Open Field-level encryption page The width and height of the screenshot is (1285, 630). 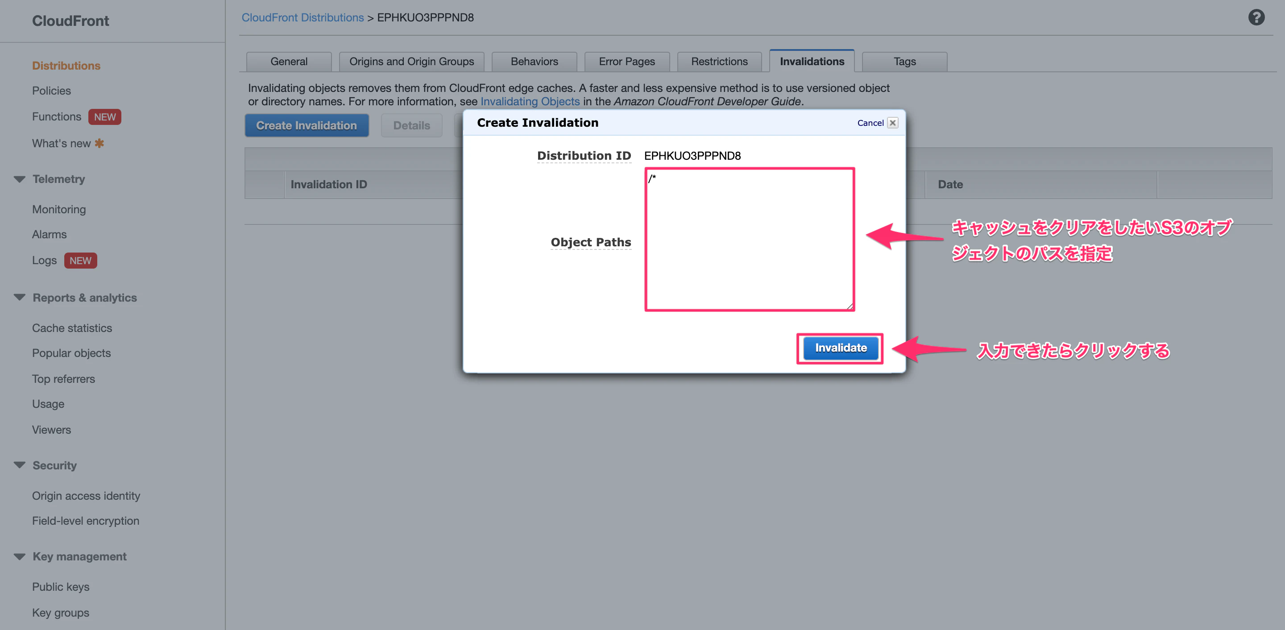85,520
